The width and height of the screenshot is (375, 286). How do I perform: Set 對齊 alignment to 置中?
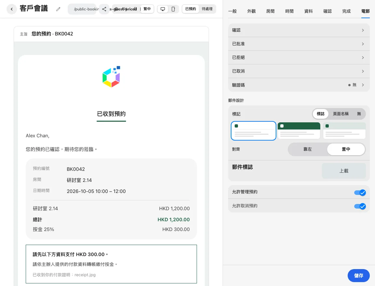pos(346,149)
